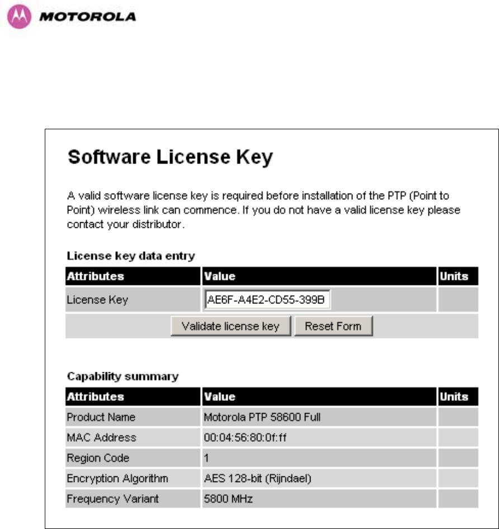The image size is (499, 529).
Task: Select the MAC Address value 00:04:56:80:0f:ff
Action: tap(245, 438)
